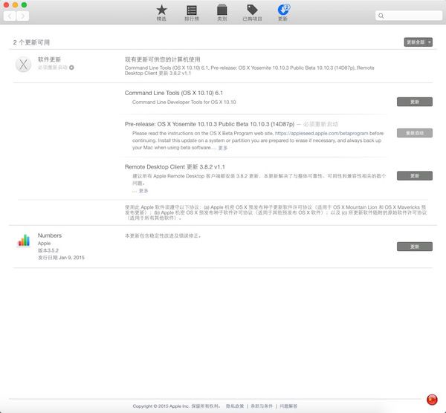Click the Pre-release OS X Yosemite title
Image resolution: width=446 pixels, height=413 pixels.
(x=210, y=124)
